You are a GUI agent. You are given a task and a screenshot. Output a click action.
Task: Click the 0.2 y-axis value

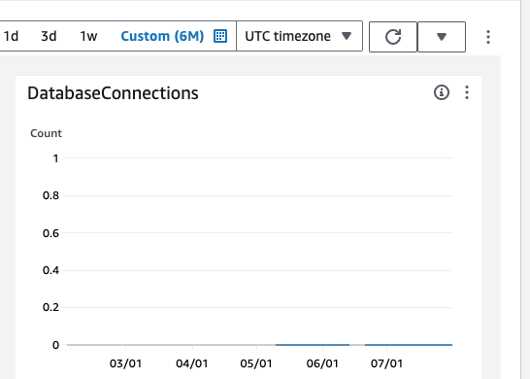(x=50, y=307)
